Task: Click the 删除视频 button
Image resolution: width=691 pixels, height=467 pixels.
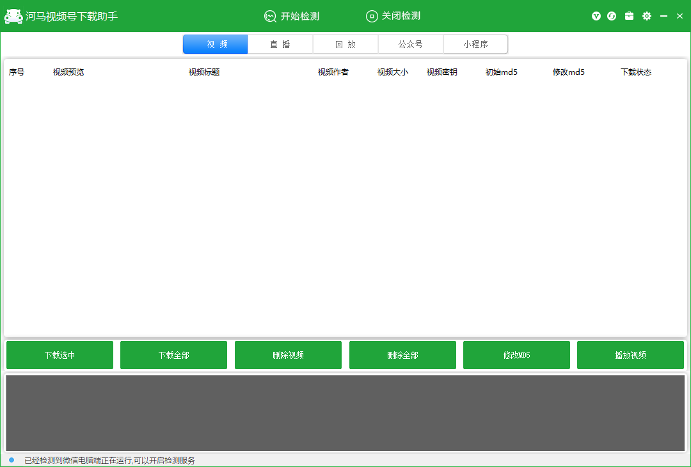Action: (288, 355)
